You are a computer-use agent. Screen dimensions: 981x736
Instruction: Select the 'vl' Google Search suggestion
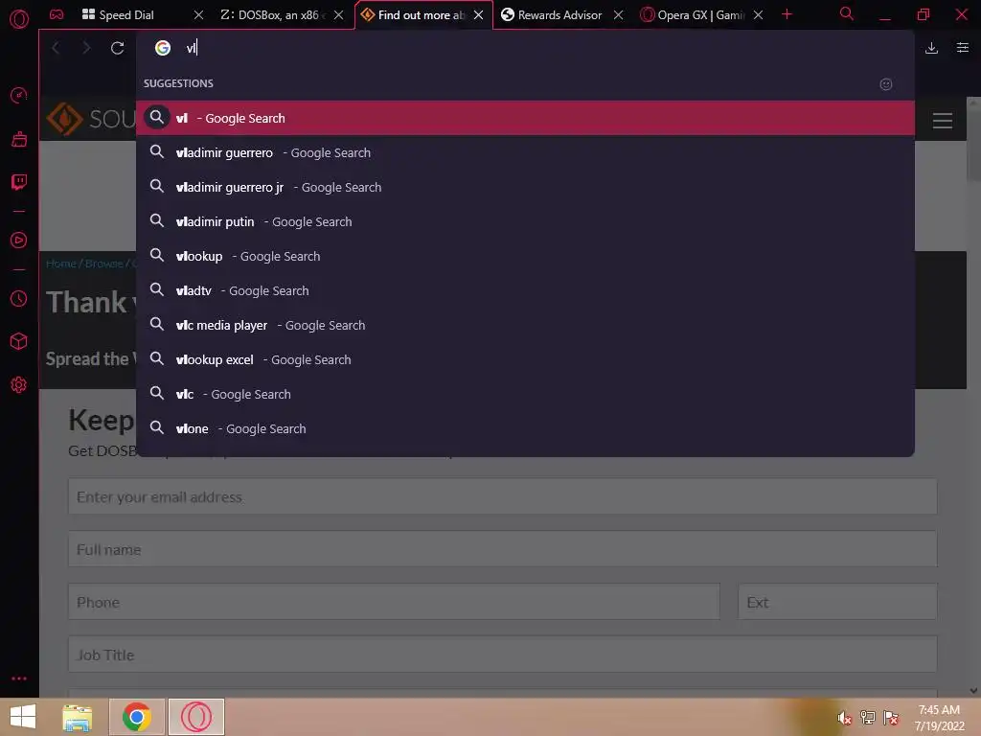[x=526, y=118]
